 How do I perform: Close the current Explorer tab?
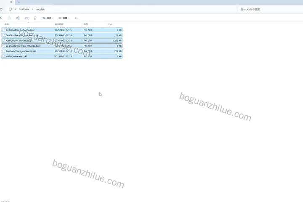(11, 3)
